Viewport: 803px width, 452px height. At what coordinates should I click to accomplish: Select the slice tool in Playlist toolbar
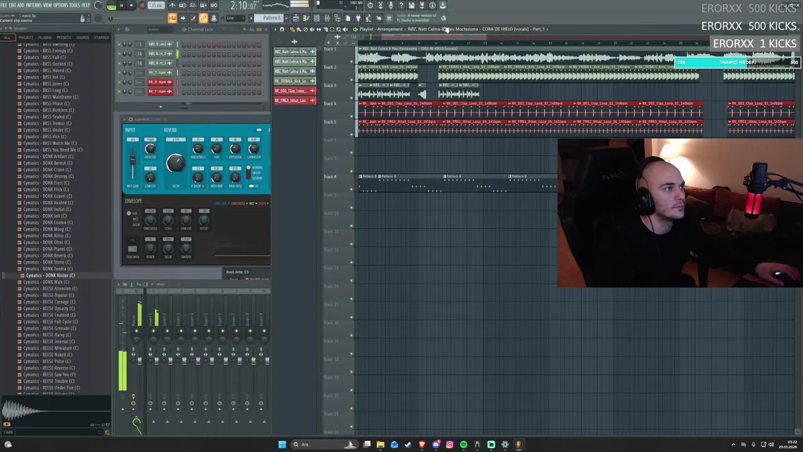325,29
